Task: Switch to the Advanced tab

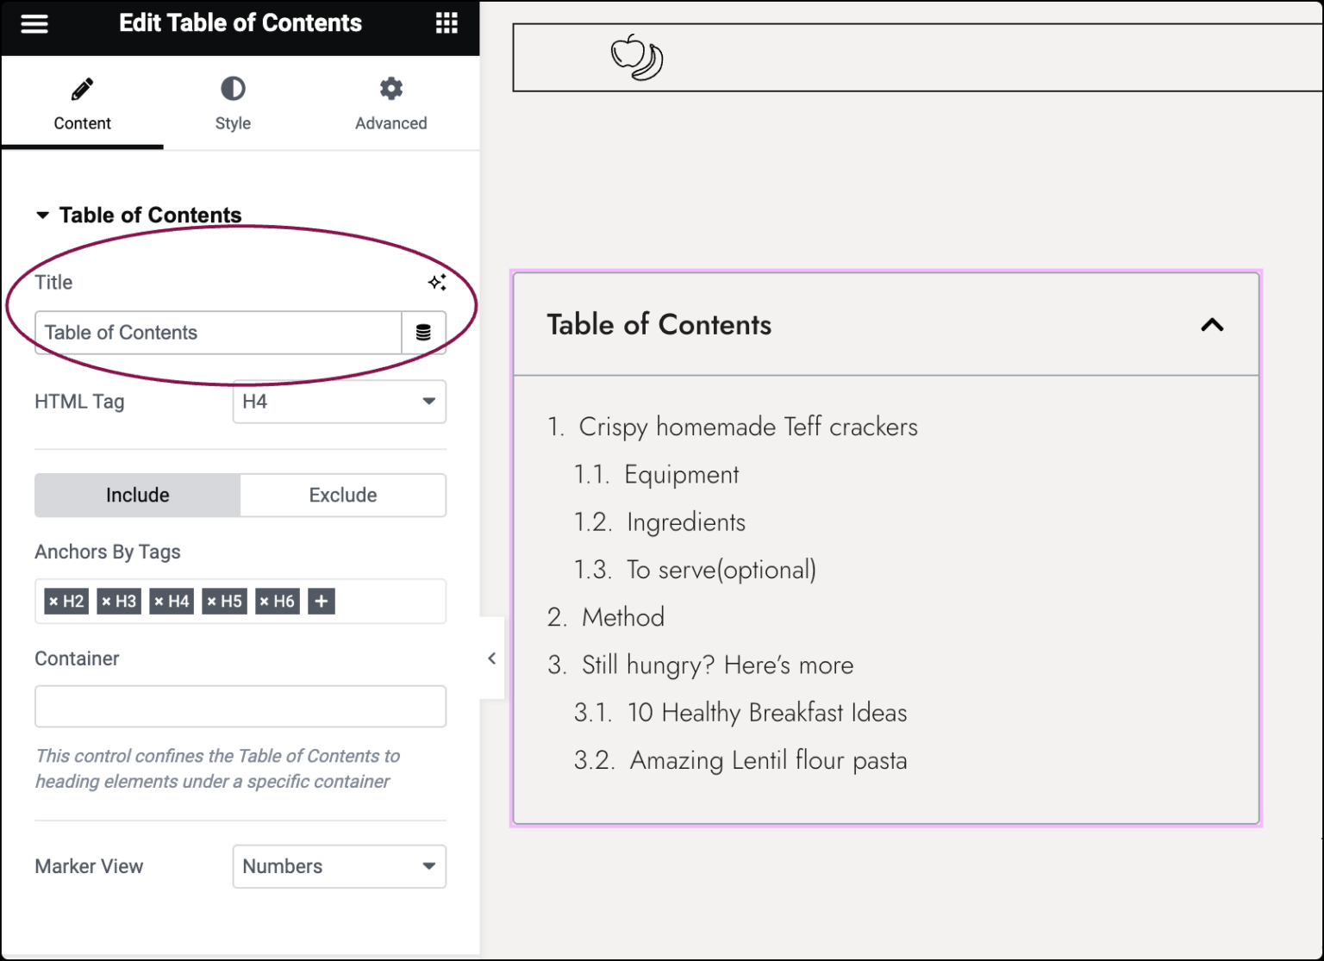Action: click(390, 103)
